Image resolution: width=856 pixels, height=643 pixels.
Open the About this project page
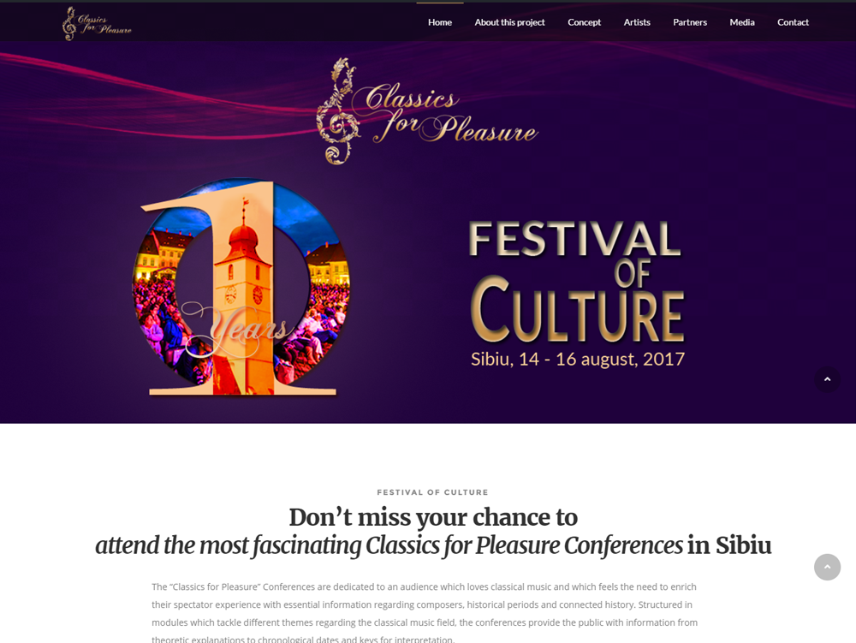coord(509,22)
